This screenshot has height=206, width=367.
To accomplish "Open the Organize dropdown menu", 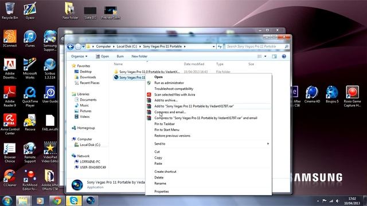I will [79, 56].
